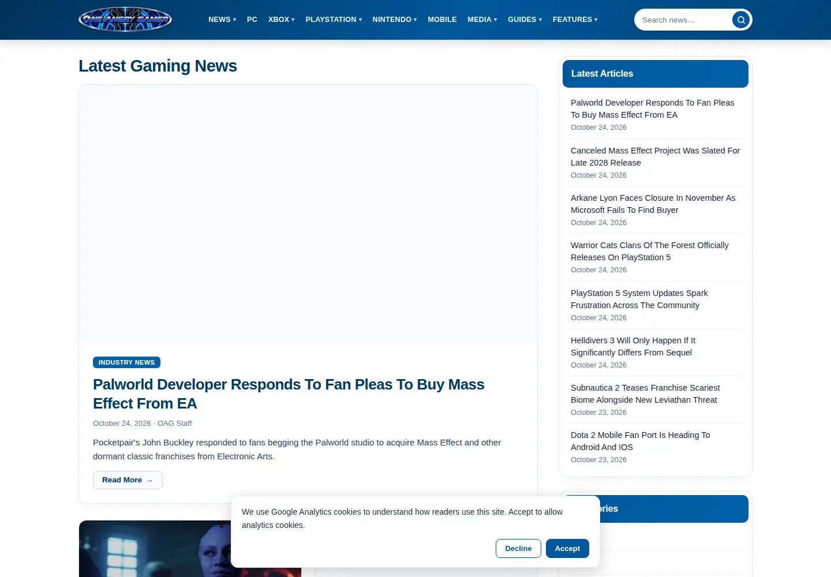
Task: Decline the analytics cookies
Action: (518, 549)
